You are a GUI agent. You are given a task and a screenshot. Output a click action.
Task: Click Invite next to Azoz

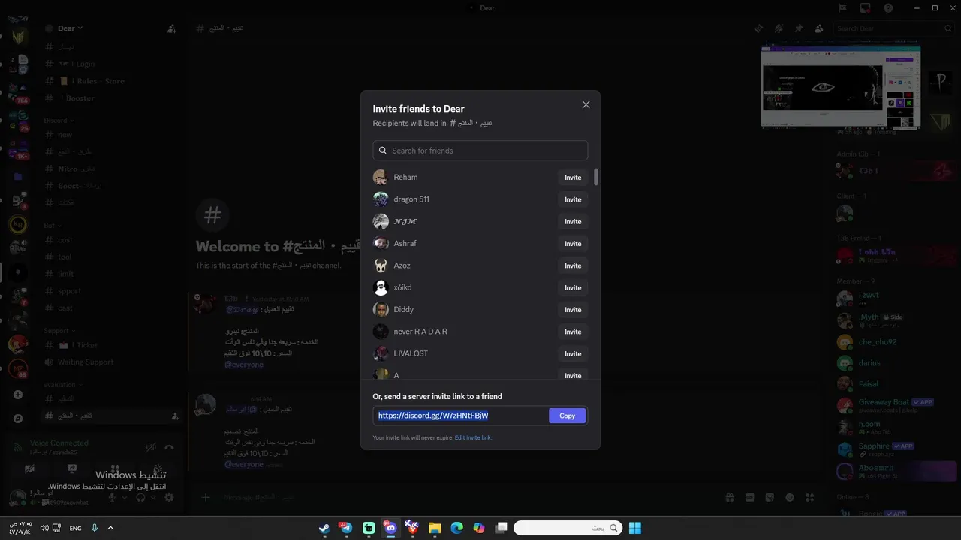(x=573, y=265)
